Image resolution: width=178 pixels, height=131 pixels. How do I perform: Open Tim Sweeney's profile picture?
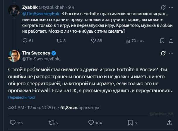pyautogui.click(x=13, y=56)
